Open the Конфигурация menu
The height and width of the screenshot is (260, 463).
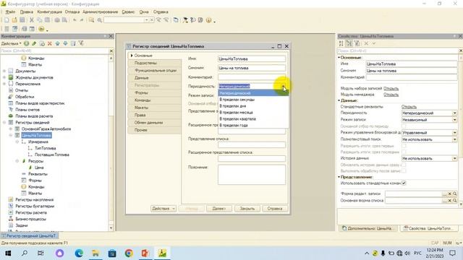click(x=49, y=12)
